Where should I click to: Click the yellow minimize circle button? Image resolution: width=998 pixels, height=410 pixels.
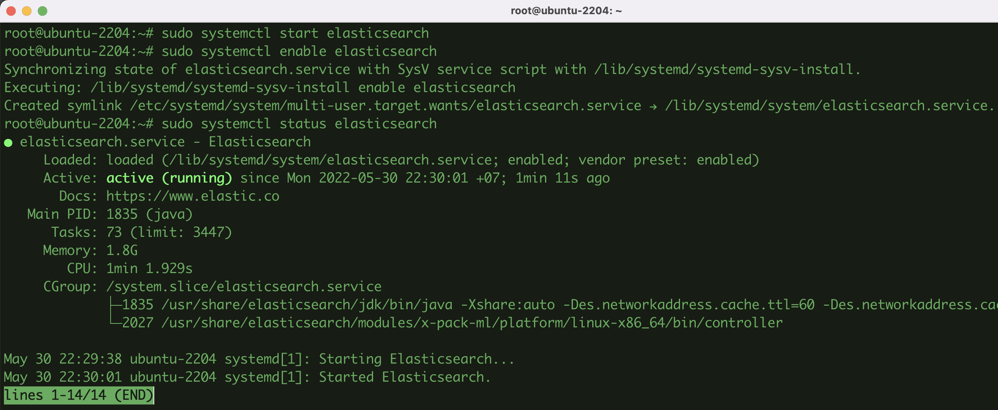click(x=26, y=11)
